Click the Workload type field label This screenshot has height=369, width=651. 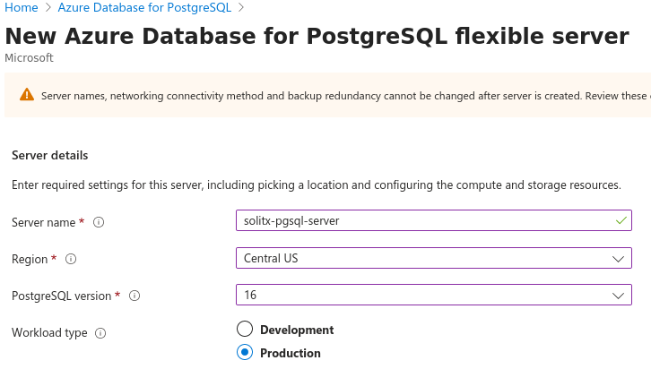(49, 333)
